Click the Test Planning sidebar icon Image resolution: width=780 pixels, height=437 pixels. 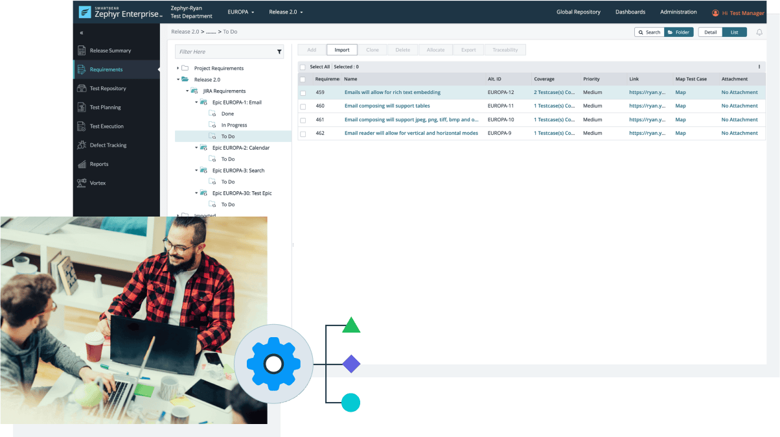[x=82, y=107]
